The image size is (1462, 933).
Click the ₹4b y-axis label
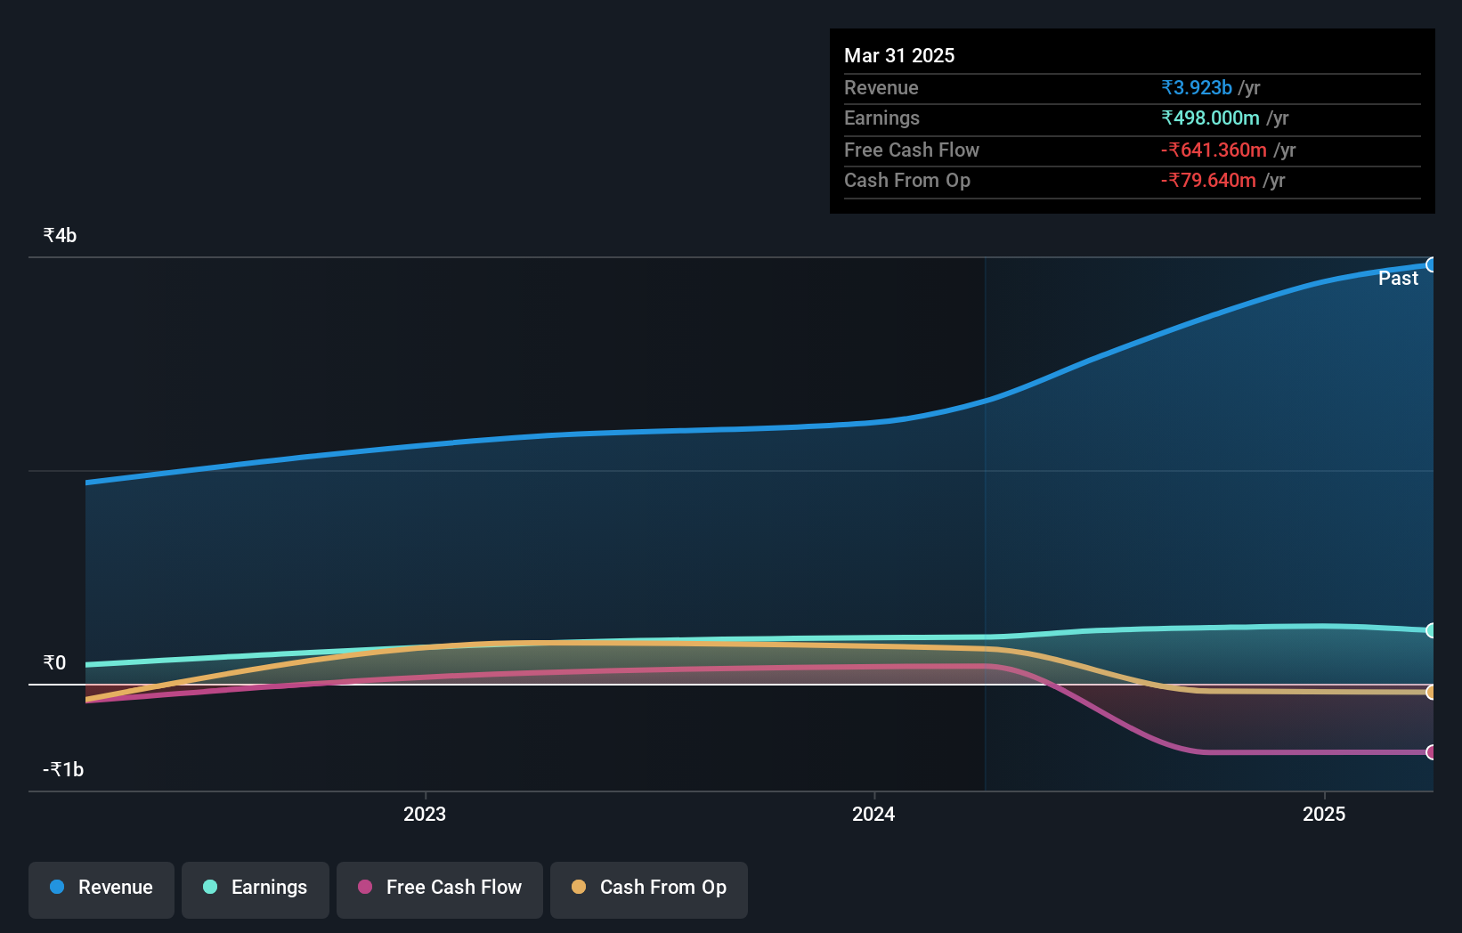tap(60, 235)
